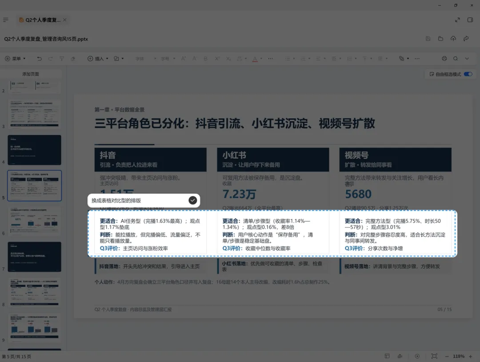Open the text highlight color dropdown
The height and width of the screenshot is (362, 480).
242,59
